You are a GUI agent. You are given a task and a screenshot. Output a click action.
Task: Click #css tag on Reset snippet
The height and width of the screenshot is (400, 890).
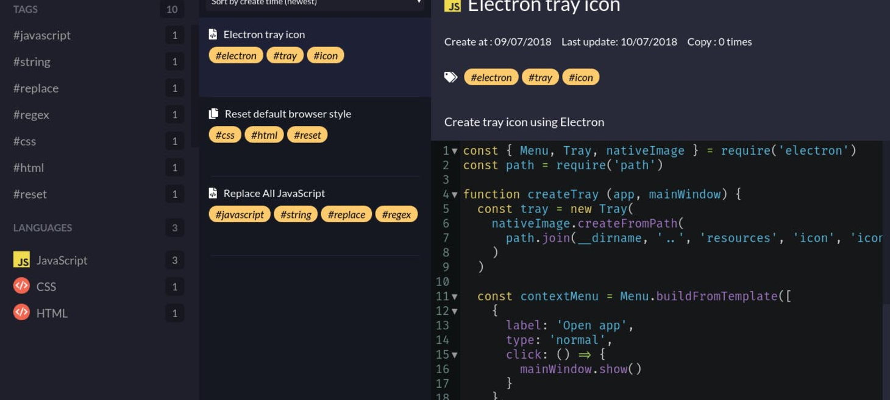coord(225,135)
